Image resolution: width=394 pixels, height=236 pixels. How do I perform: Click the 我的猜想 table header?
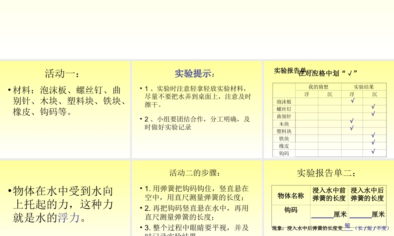(x=319, y=87)
